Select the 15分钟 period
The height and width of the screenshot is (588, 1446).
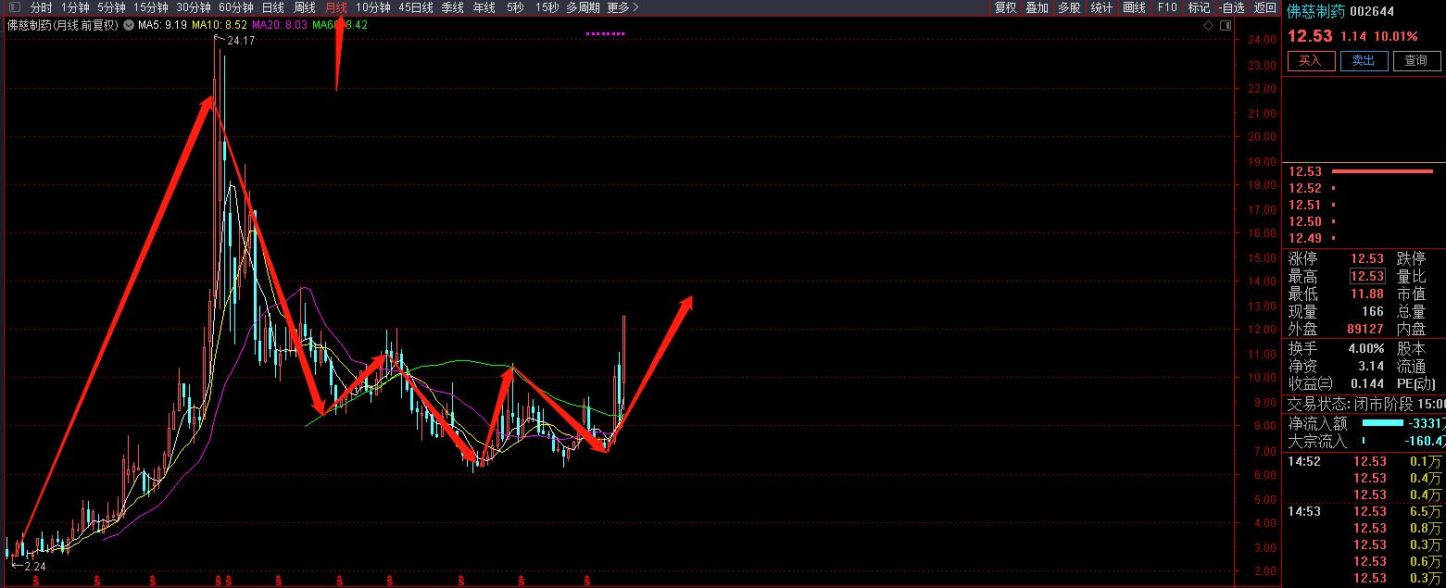151,7
